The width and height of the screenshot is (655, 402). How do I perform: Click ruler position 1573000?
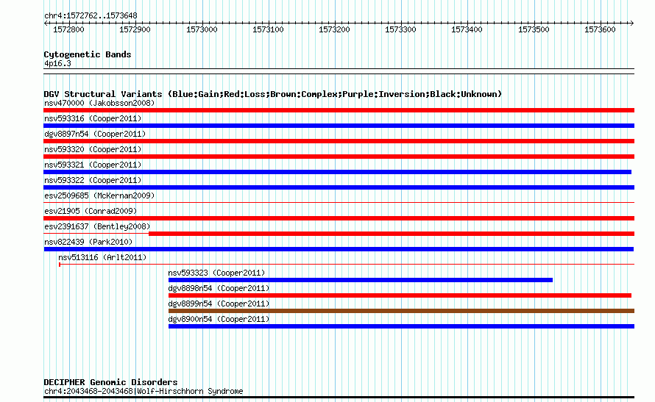pos(202,29)
